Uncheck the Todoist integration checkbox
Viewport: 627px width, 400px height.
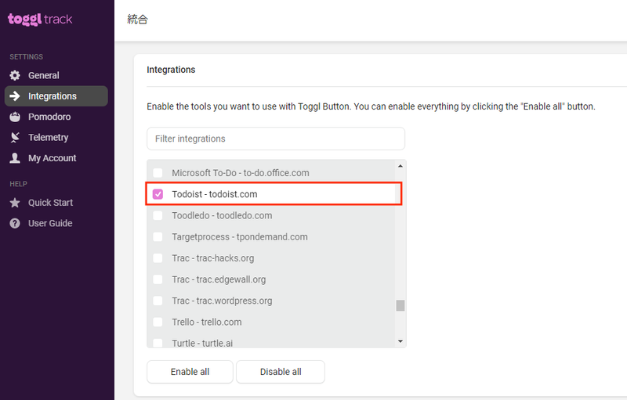158,194
